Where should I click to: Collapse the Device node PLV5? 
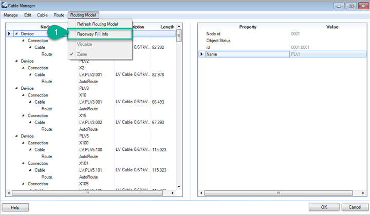tap(16, 136)
